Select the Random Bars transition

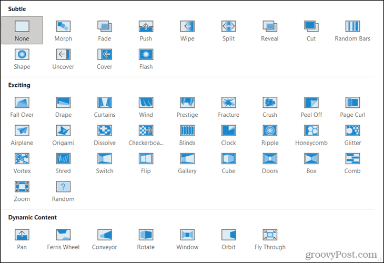tap(352, 31)
